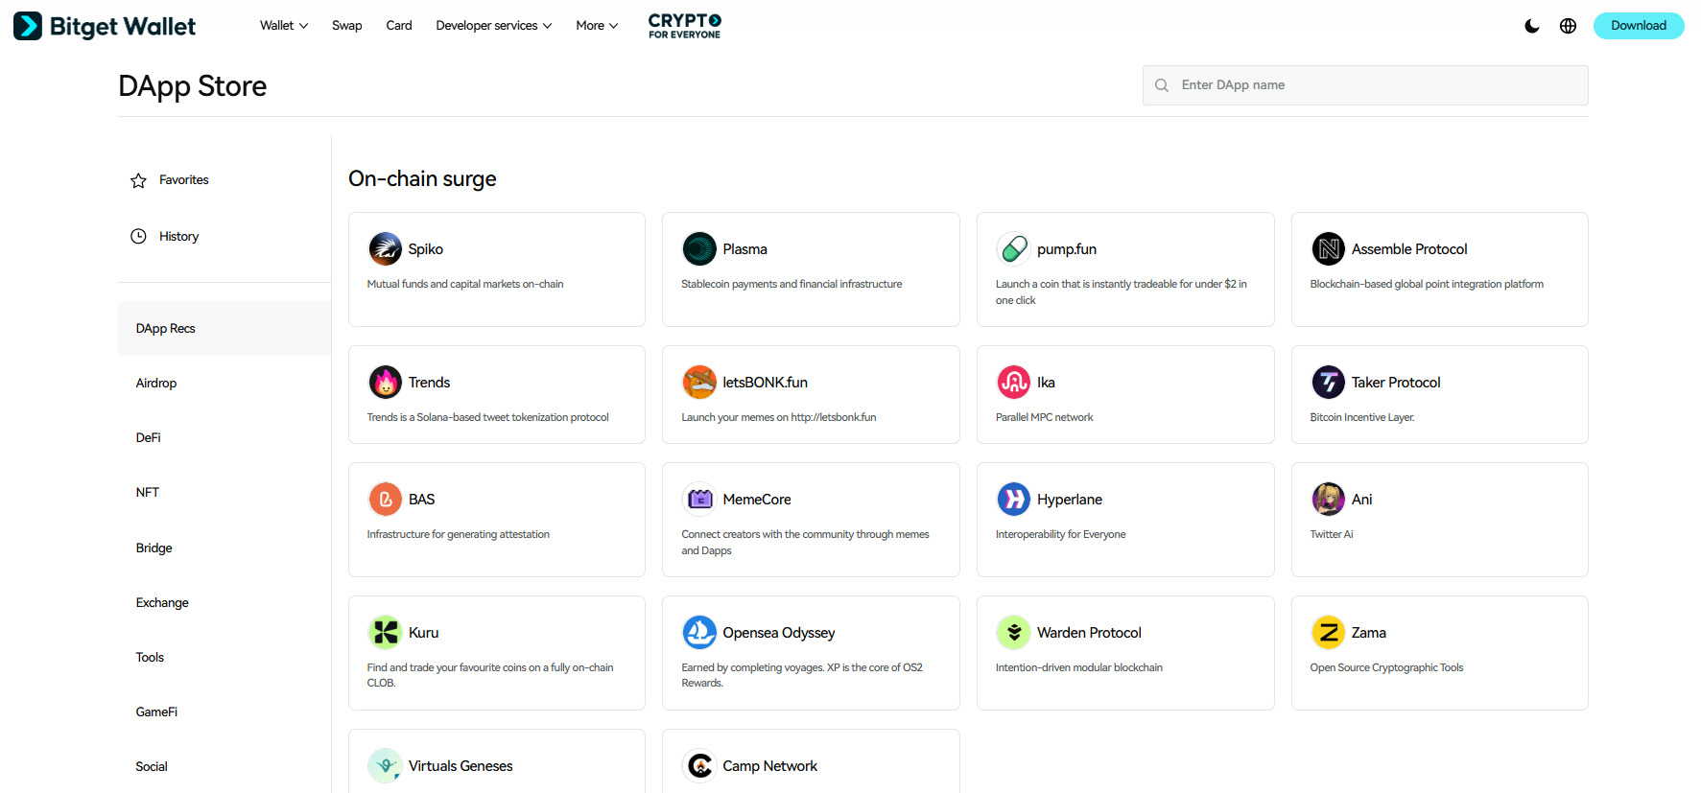The image size is (1701, 793).
Task: Select the DApp Recs category
Action: coord(224,329)
